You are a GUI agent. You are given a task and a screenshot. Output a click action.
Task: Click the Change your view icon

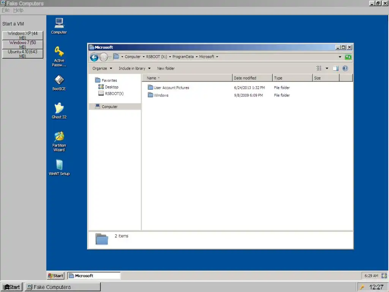[319, 68]
